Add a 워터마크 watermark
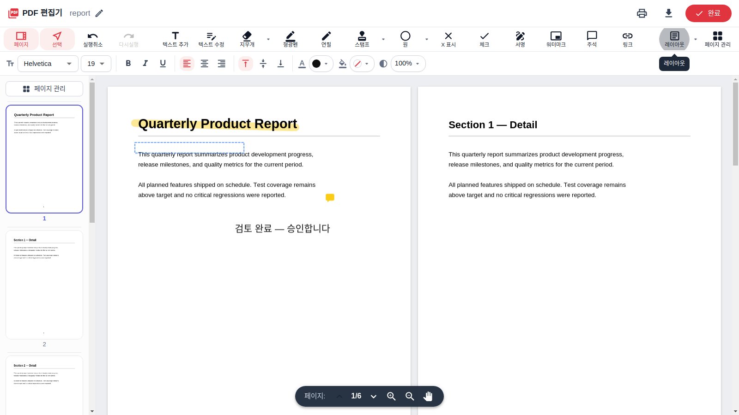The height and width of the screenshot is (415, 739). pyautogui.click(x=556, y=39)
